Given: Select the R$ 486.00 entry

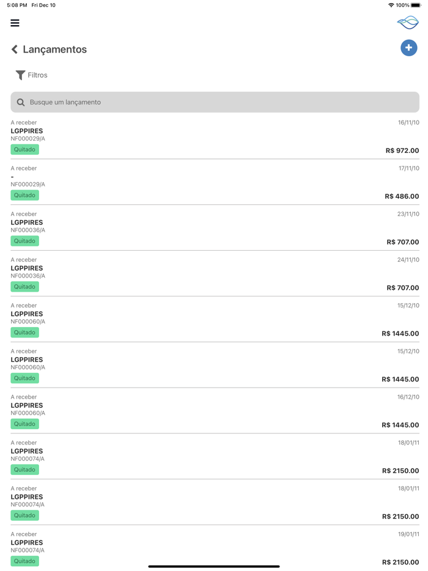Looking at the screenshot, I should [214, 182].
